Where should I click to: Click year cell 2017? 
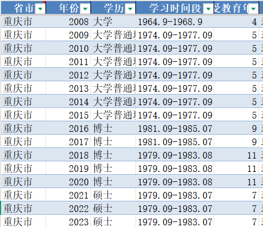click(68, 141)
